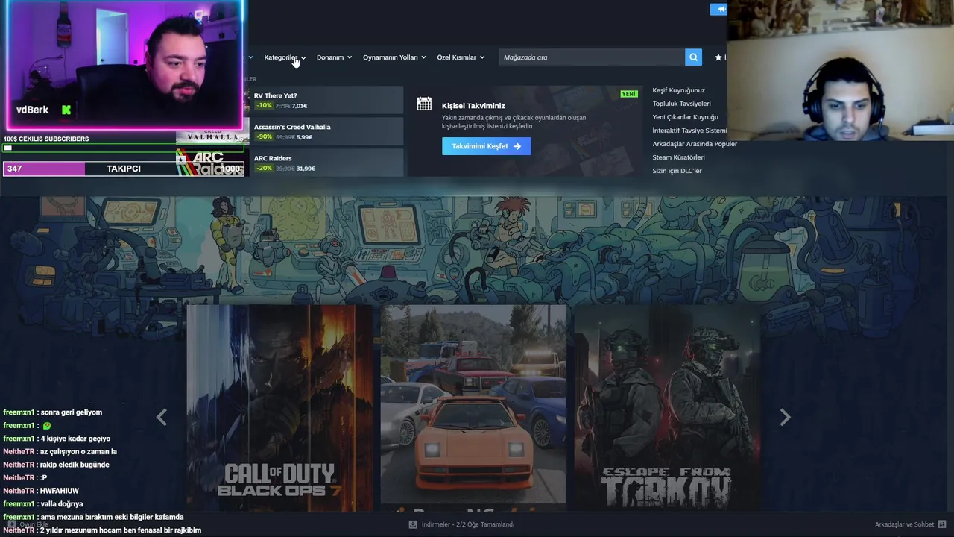
Task: Click Oyun Ekle in bottom-left corner
Action: point(28,524)
